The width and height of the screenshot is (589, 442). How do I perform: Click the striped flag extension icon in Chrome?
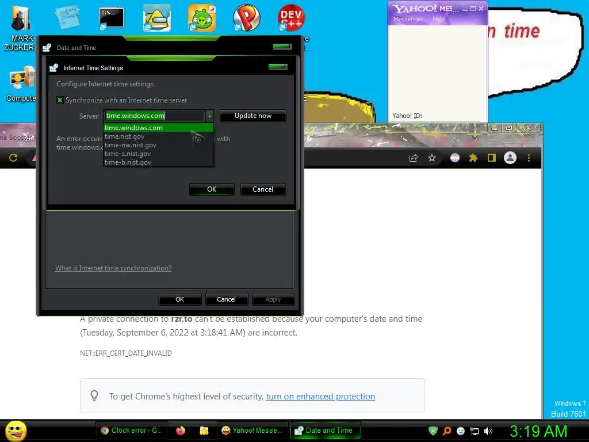[x=455, y=158]
